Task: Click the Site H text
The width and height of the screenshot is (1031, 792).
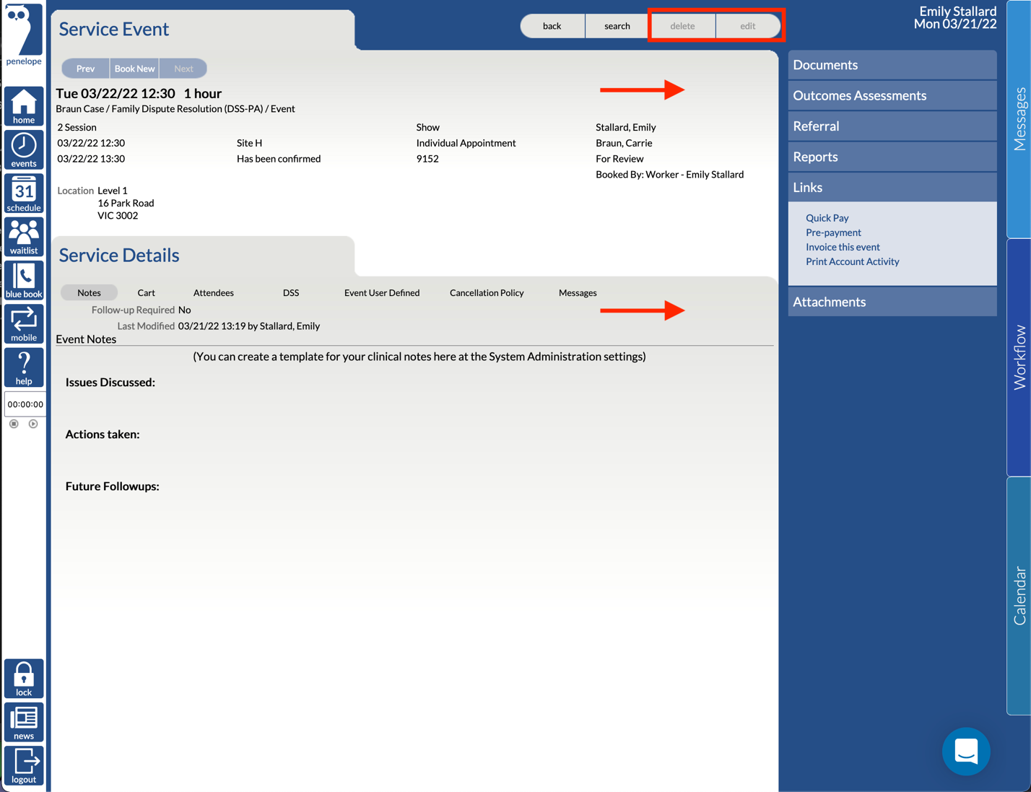Action: [x=250, y=143]
